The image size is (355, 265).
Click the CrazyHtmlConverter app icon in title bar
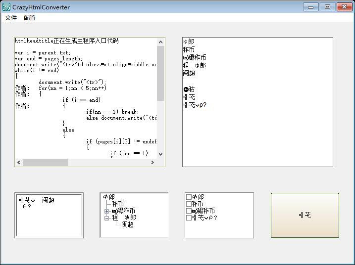click(x=6, y=7)
